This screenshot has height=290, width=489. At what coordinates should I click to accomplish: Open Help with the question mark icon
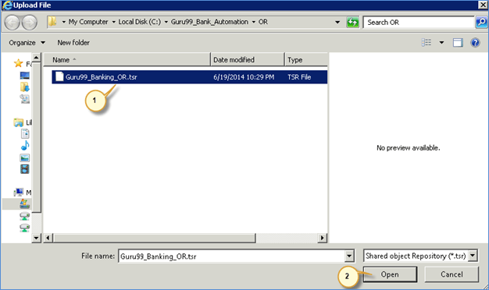pos(475,42)
